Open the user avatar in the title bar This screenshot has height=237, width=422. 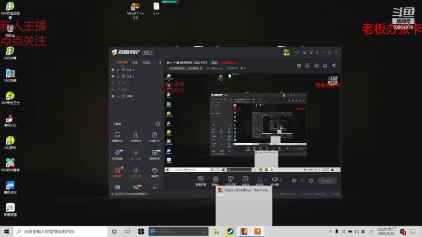pos(286,52)
